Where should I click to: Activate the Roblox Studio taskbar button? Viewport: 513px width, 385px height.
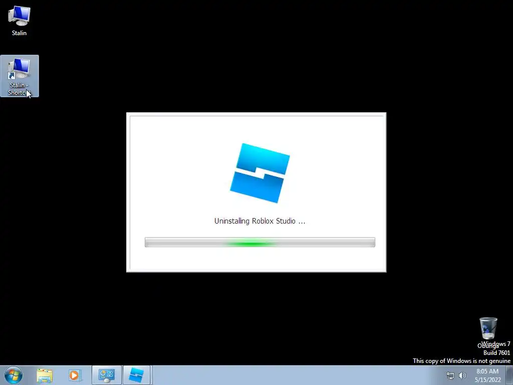137,375
